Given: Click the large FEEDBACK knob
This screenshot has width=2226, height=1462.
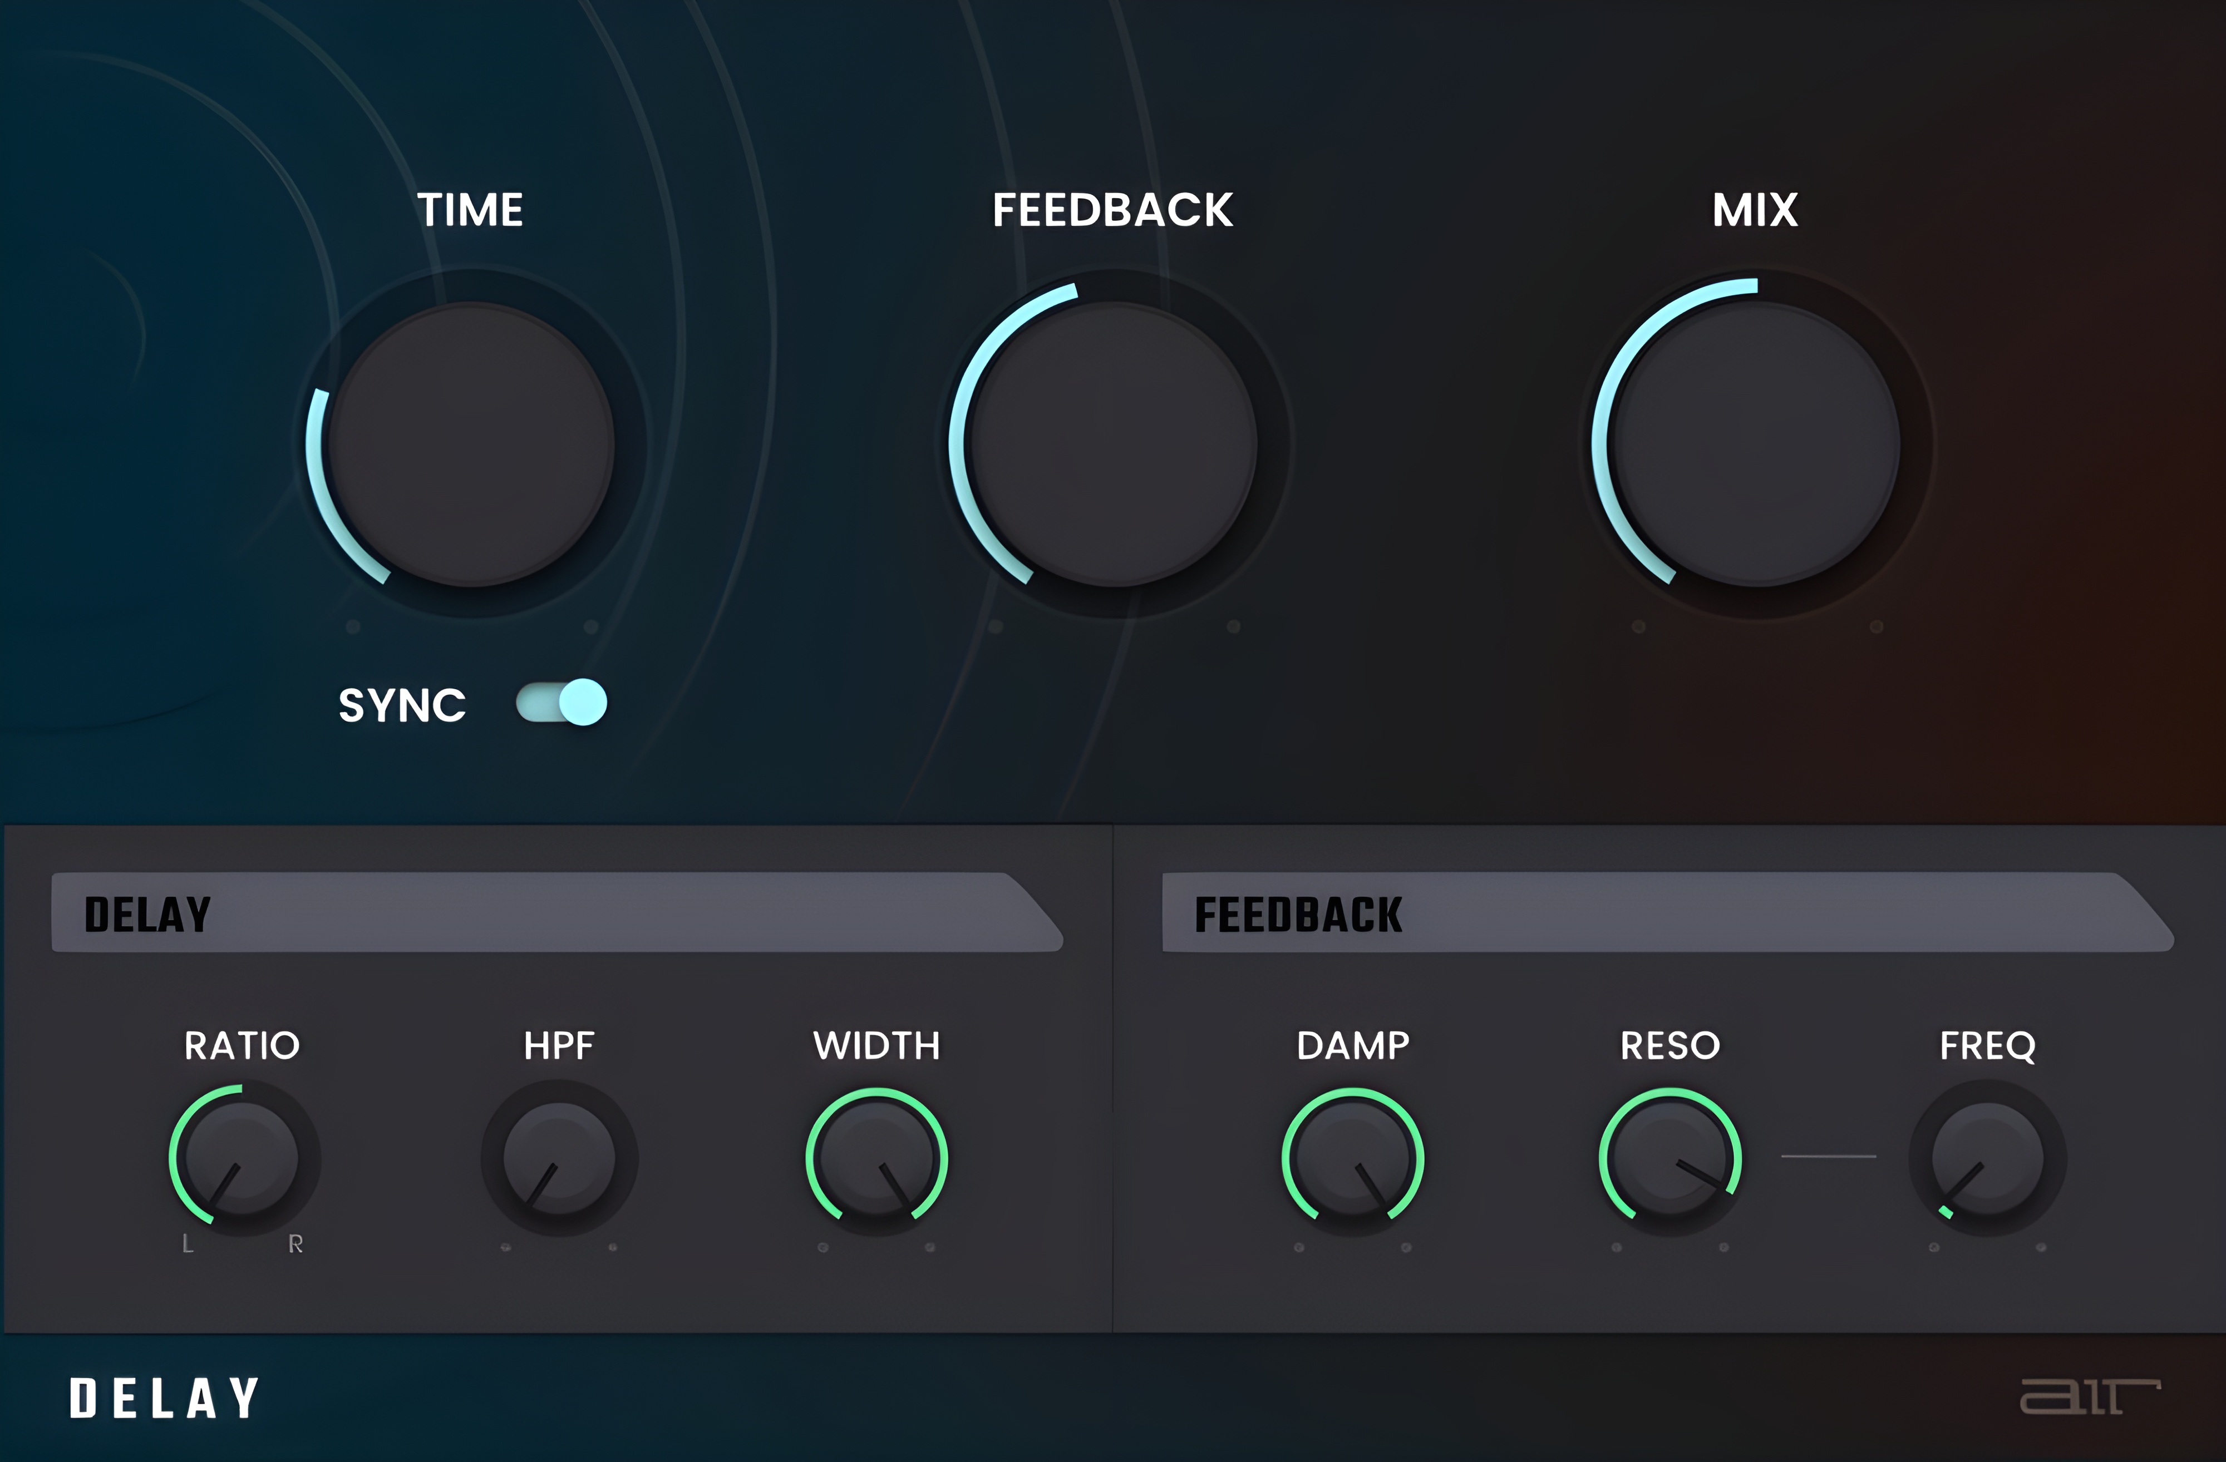Looking at the screenshot, I should click(1113, 444).
